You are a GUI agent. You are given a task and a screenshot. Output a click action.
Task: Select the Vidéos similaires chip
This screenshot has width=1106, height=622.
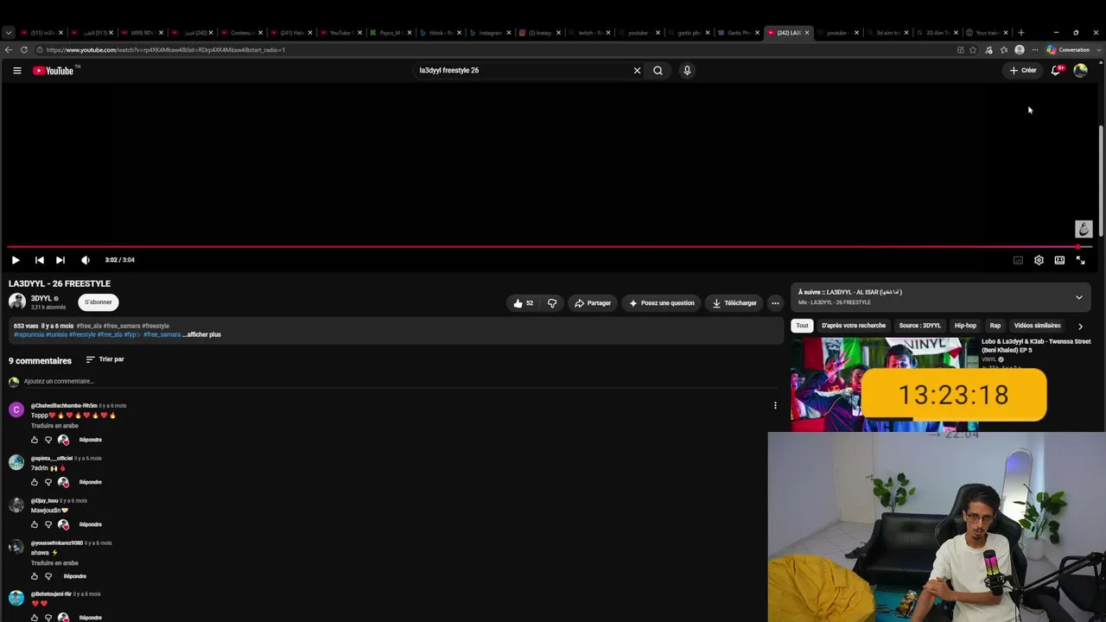[1037, 326]
